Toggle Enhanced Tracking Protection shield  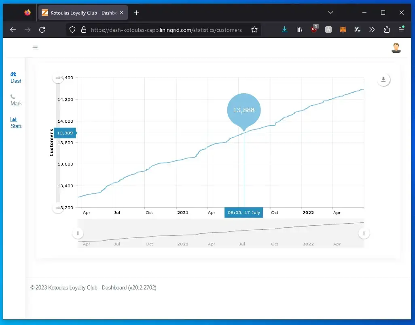(x=73, y=29)
